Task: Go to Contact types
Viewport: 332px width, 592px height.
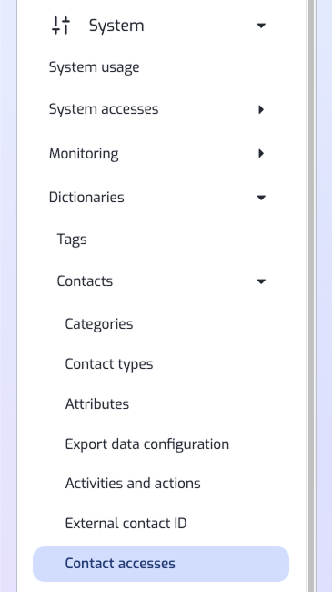Action: click(x=109, y=364)
